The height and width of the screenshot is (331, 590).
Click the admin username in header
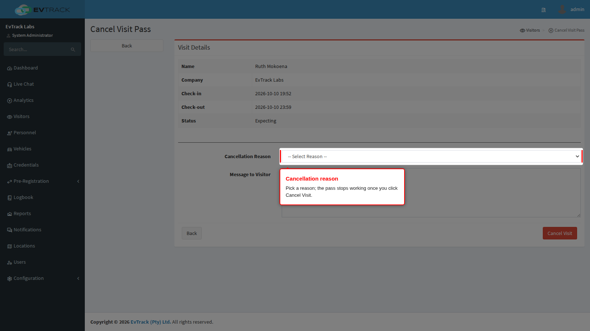point(577,10)
